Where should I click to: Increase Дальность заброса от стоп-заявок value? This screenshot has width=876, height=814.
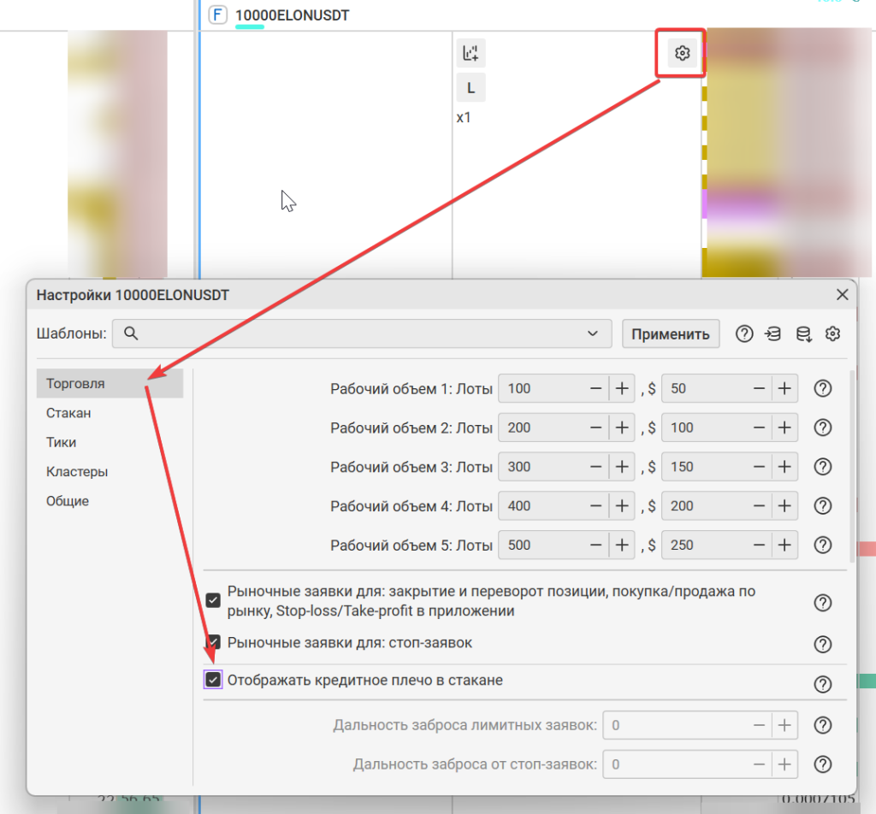(784, 764)
